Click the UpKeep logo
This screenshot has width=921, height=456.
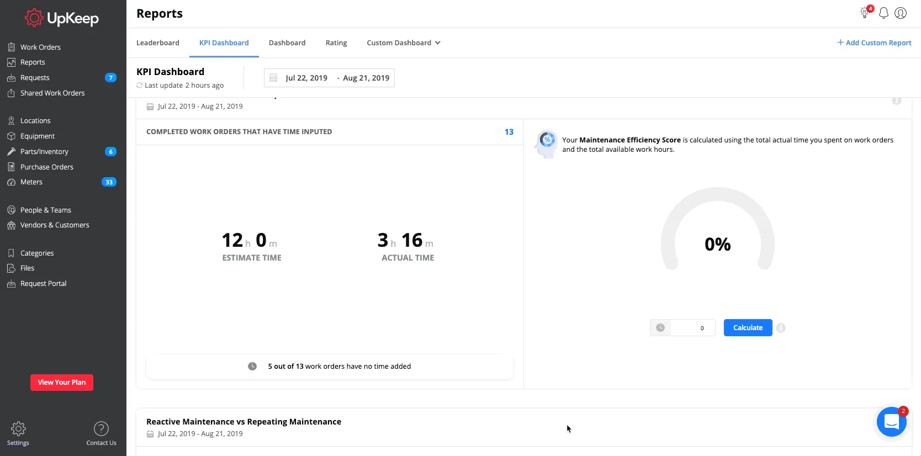tap(62, 18)
